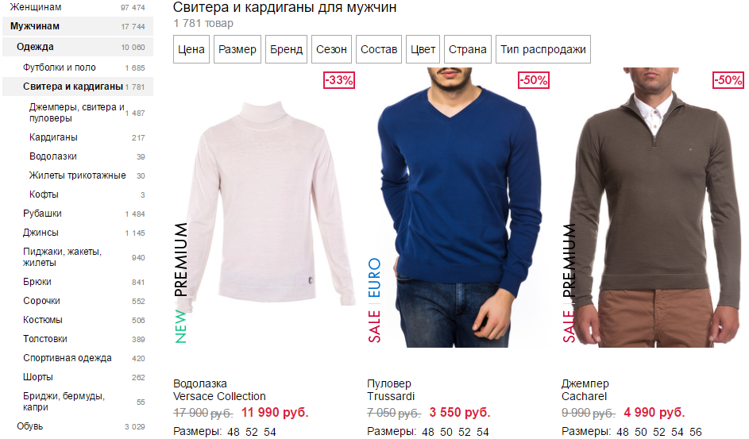Click the -50% badge on Trussardi pullover
Image resolution: width=749 pixels, height=439 pixels.
[534, 80]
